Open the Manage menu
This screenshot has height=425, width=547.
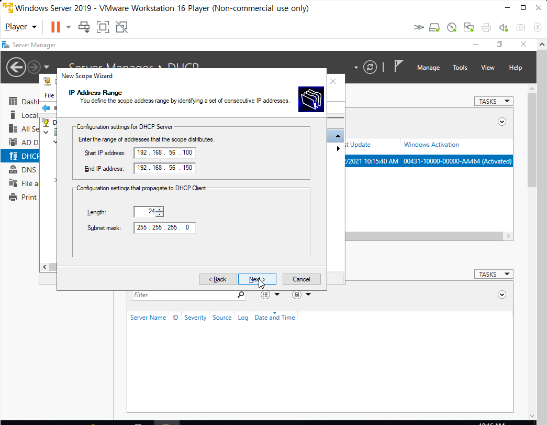click(x=428, y=68)
